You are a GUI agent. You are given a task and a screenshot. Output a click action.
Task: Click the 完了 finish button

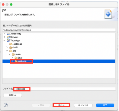[105, 105]
